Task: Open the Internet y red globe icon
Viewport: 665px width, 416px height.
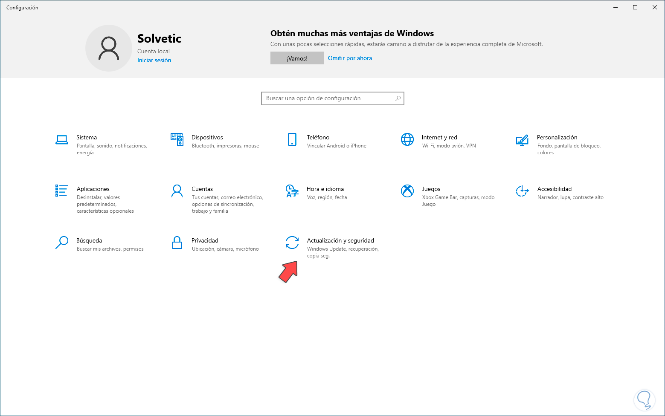Action: [x=407, y=139]
